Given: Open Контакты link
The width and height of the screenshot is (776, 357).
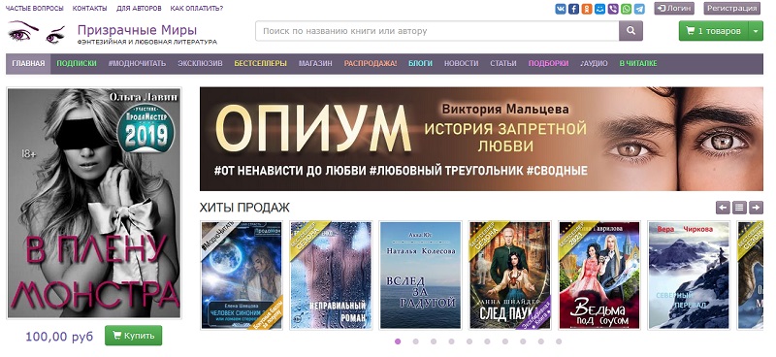Looking at the screenshot, I should coord(89,9).
